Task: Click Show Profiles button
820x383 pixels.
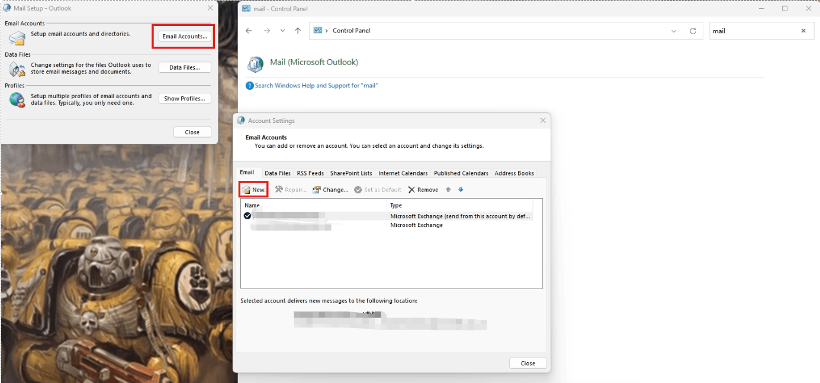Action: pos(185,99)
